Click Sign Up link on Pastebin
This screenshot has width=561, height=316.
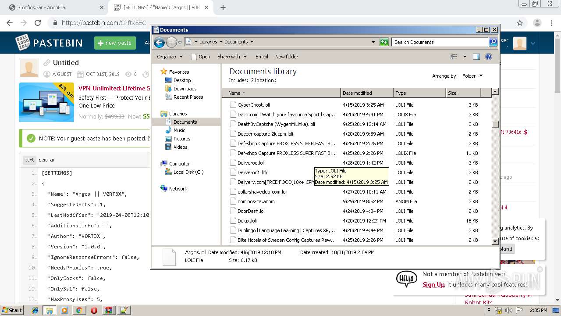[433, 284]
